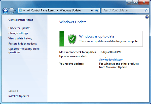Click the Windows is up to date heading

97,36
